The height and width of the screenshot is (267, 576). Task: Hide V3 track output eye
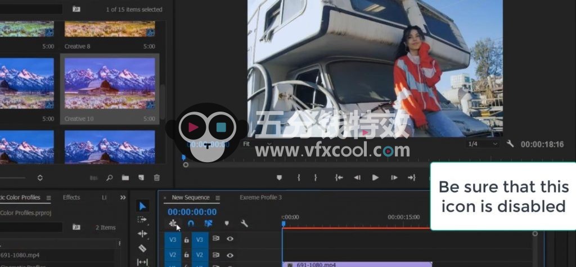(x=230, y=239)
